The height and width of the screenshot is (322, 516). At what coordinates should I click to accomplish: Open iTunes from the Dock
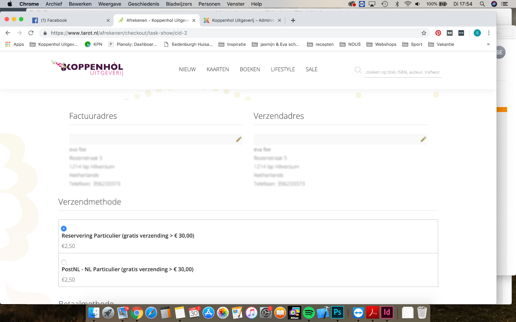[x=251, y=313]
